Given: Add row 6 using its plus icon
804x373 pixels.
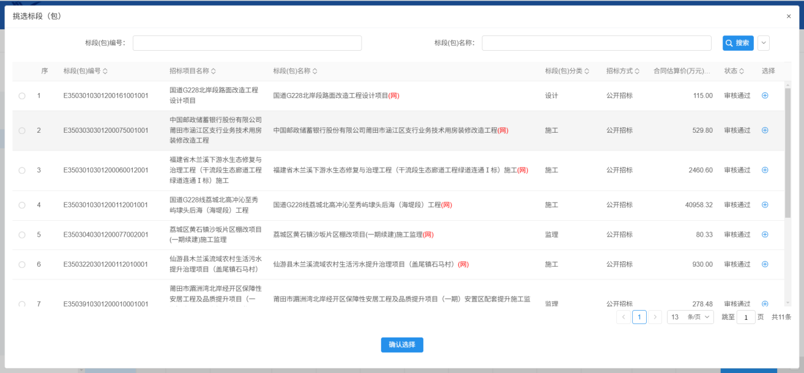Looking at the screenshot, I should pos(765,264).
